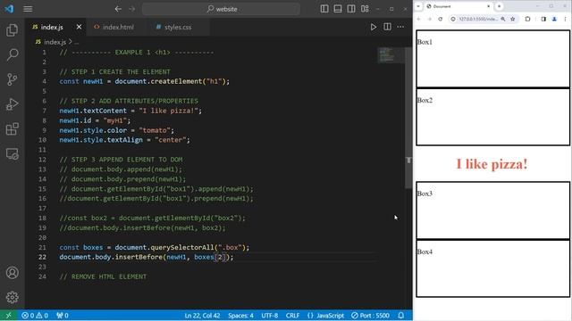This screenshot has height=321, width=572.
Task: Click the REMOVE HTML ELEMENT comment
Action: (103, 276)
